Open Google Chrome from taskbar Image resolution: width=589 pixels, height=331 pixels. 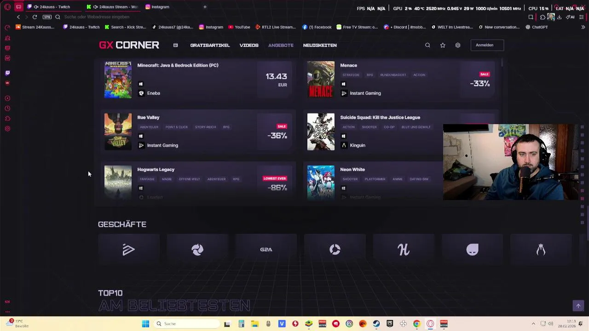416,324
